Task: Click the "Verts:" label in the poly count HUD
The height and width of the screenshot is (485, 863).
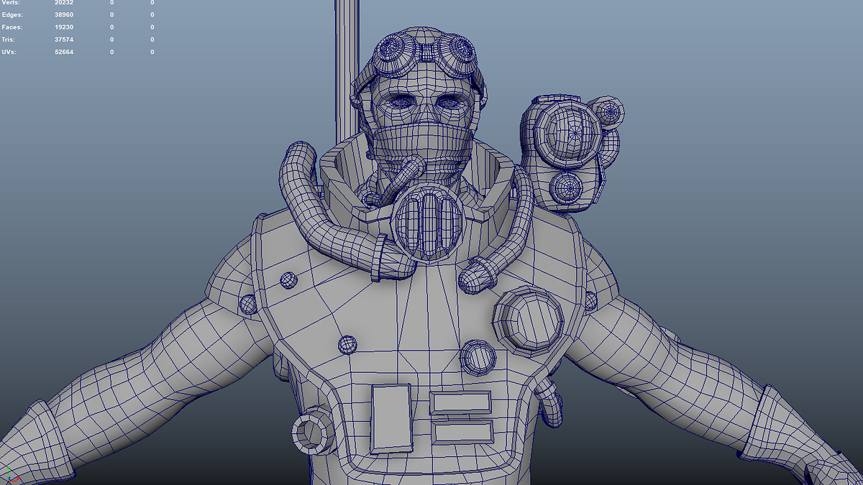Action: point(11,3)
